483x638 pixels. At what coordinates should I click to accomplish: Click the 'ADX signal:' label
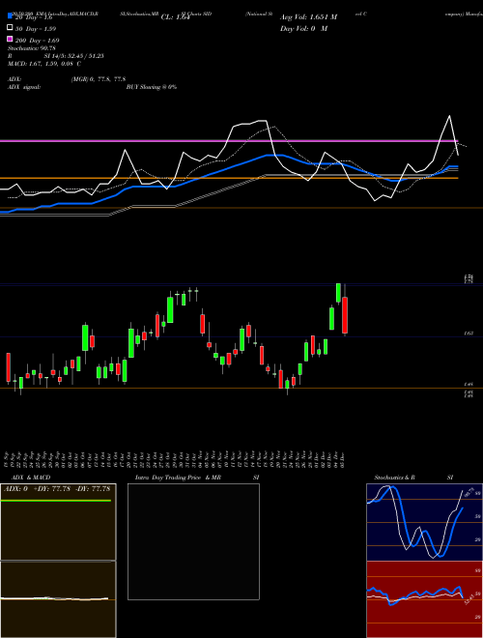tap(24, 87)
